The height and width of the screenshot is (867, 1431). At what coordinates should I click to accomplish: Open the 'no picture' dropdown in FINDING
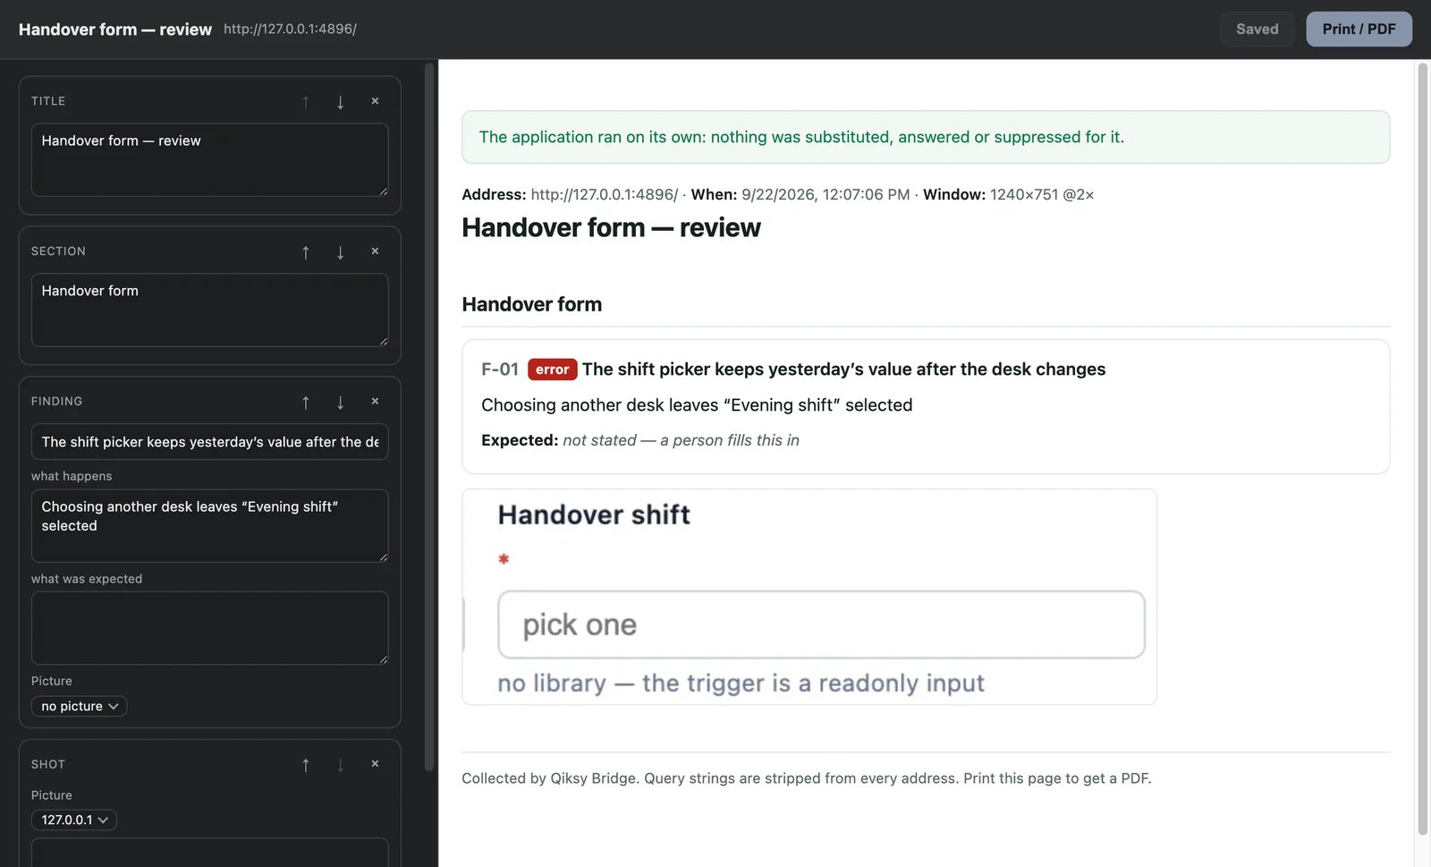pyautogui.click(x=79, y=706)
